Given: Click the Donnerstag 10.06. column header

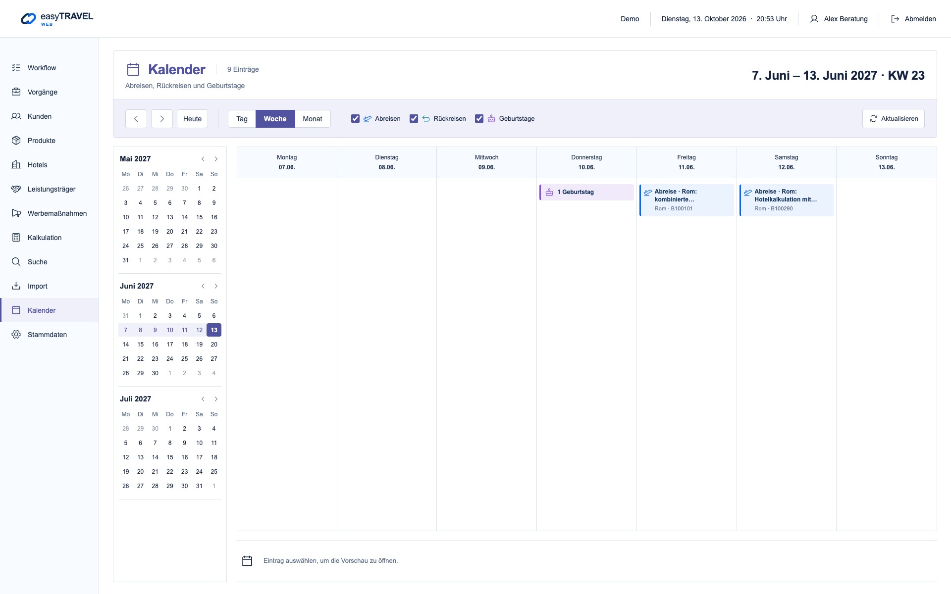Looking at the screenshot, I should coord(586,162).
